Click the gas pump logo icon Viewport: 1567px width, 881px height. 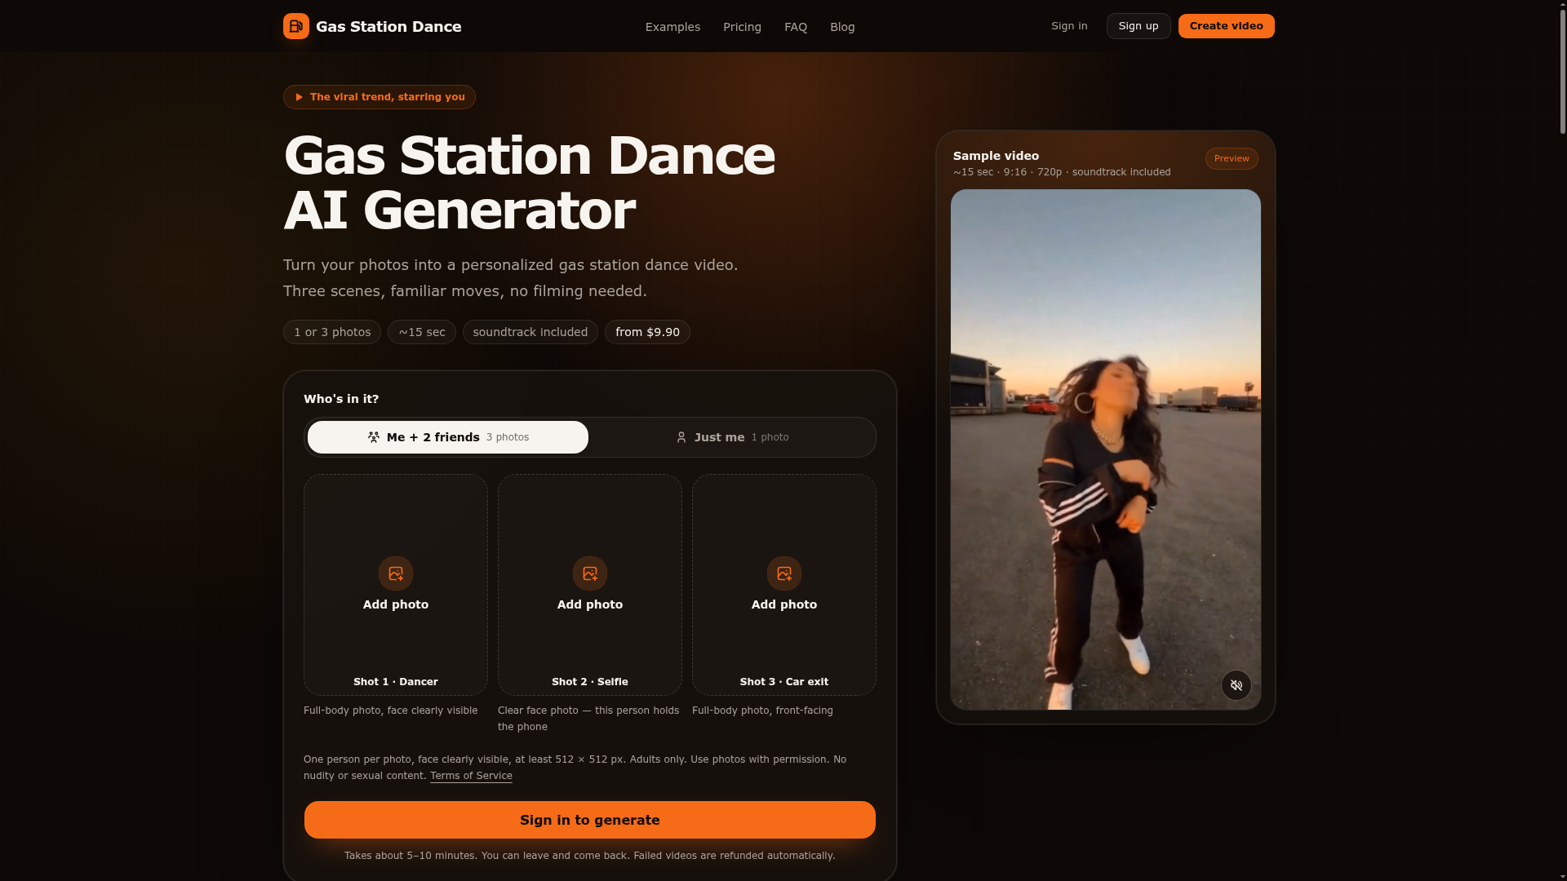coord(296,26)
